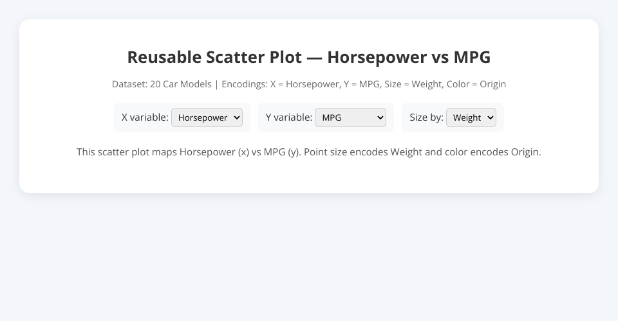Click the "Reusable Scatter Plot" heading text
This screenshot has height=321, width=618.
[214, 57]
